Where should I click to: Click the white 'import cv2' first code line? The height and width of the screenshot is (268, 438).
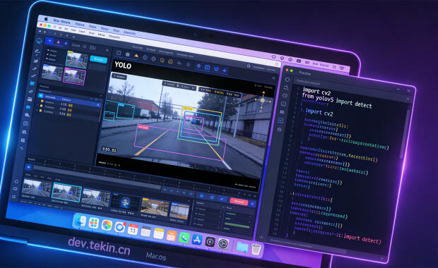316,92
